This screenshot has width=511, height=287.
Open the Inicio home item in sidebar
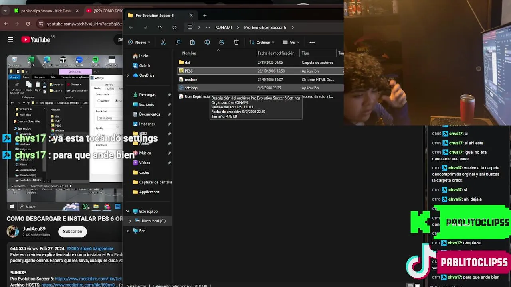coord(143,56)
